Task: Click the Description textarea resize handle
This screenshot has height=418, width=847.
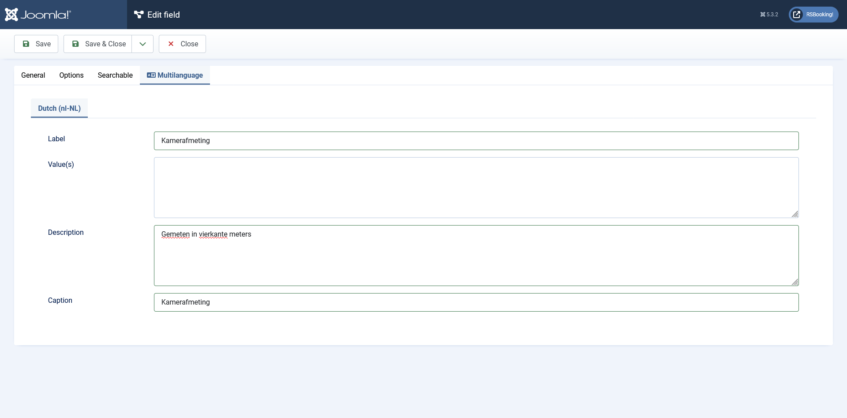Action: (795, 282)
